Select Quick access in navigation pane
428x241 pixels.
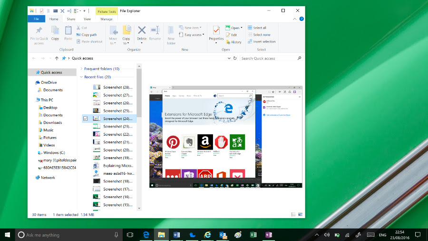click(x=51, y=72)
